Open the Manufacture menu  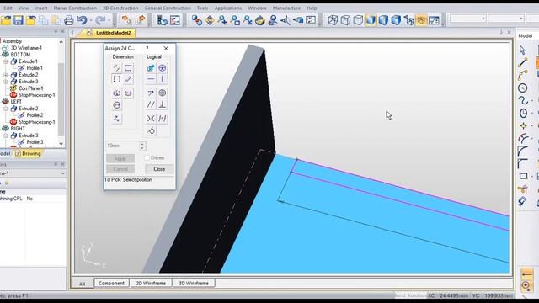(286, 8)
